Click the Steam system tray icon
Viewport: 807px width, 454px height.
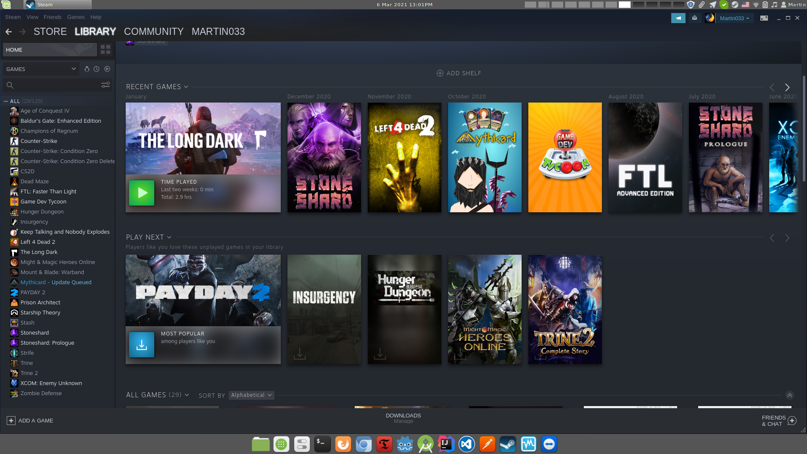[735, 5]
